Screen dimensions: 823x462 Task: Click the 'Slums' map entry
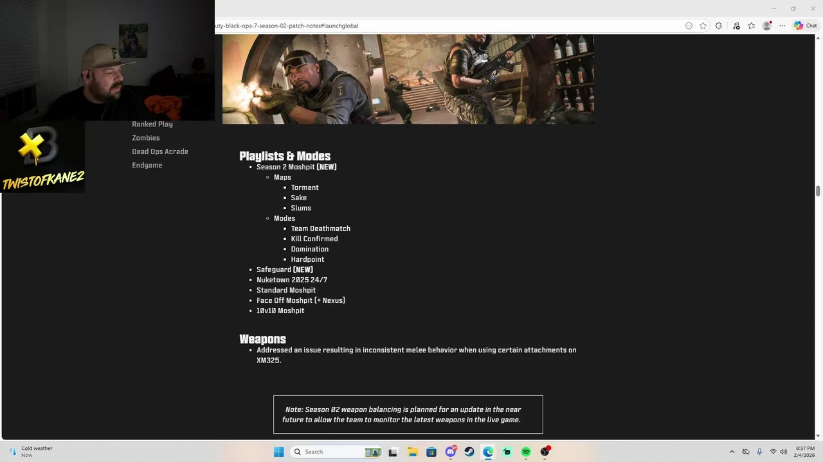pos(301,208)
